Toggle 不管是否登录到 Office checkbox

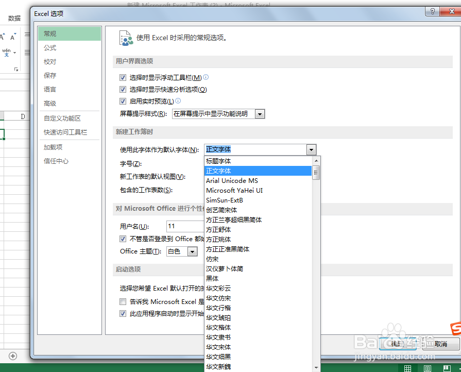click(123, 239)
